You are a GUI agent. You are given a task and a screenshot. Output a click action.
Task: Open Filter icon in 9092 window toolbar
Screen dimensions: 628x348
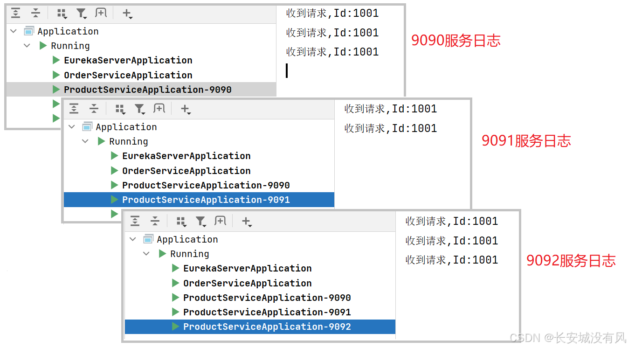[x=201, y=222]
